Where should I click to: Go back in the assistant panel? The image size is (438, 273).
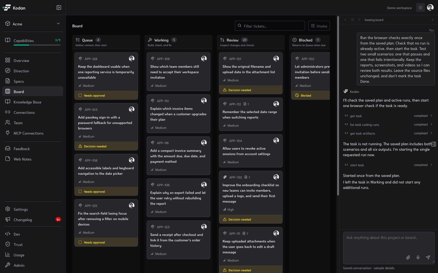tap(345, 20)
